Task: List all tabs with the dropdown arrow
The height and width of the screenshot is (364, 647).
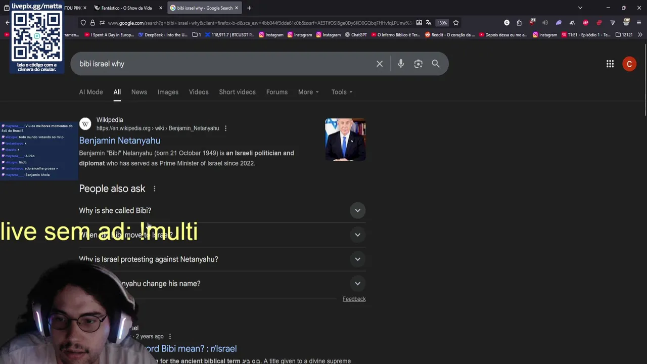Action: coord(580,8)
